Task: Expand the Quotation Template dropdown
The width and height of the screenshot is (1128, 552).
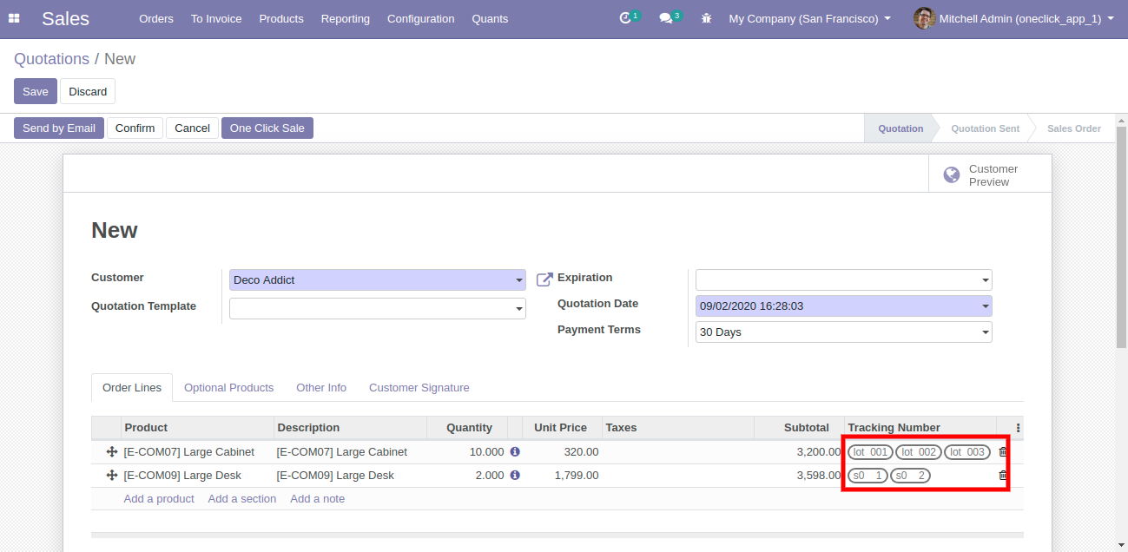Action: [519, 309]
